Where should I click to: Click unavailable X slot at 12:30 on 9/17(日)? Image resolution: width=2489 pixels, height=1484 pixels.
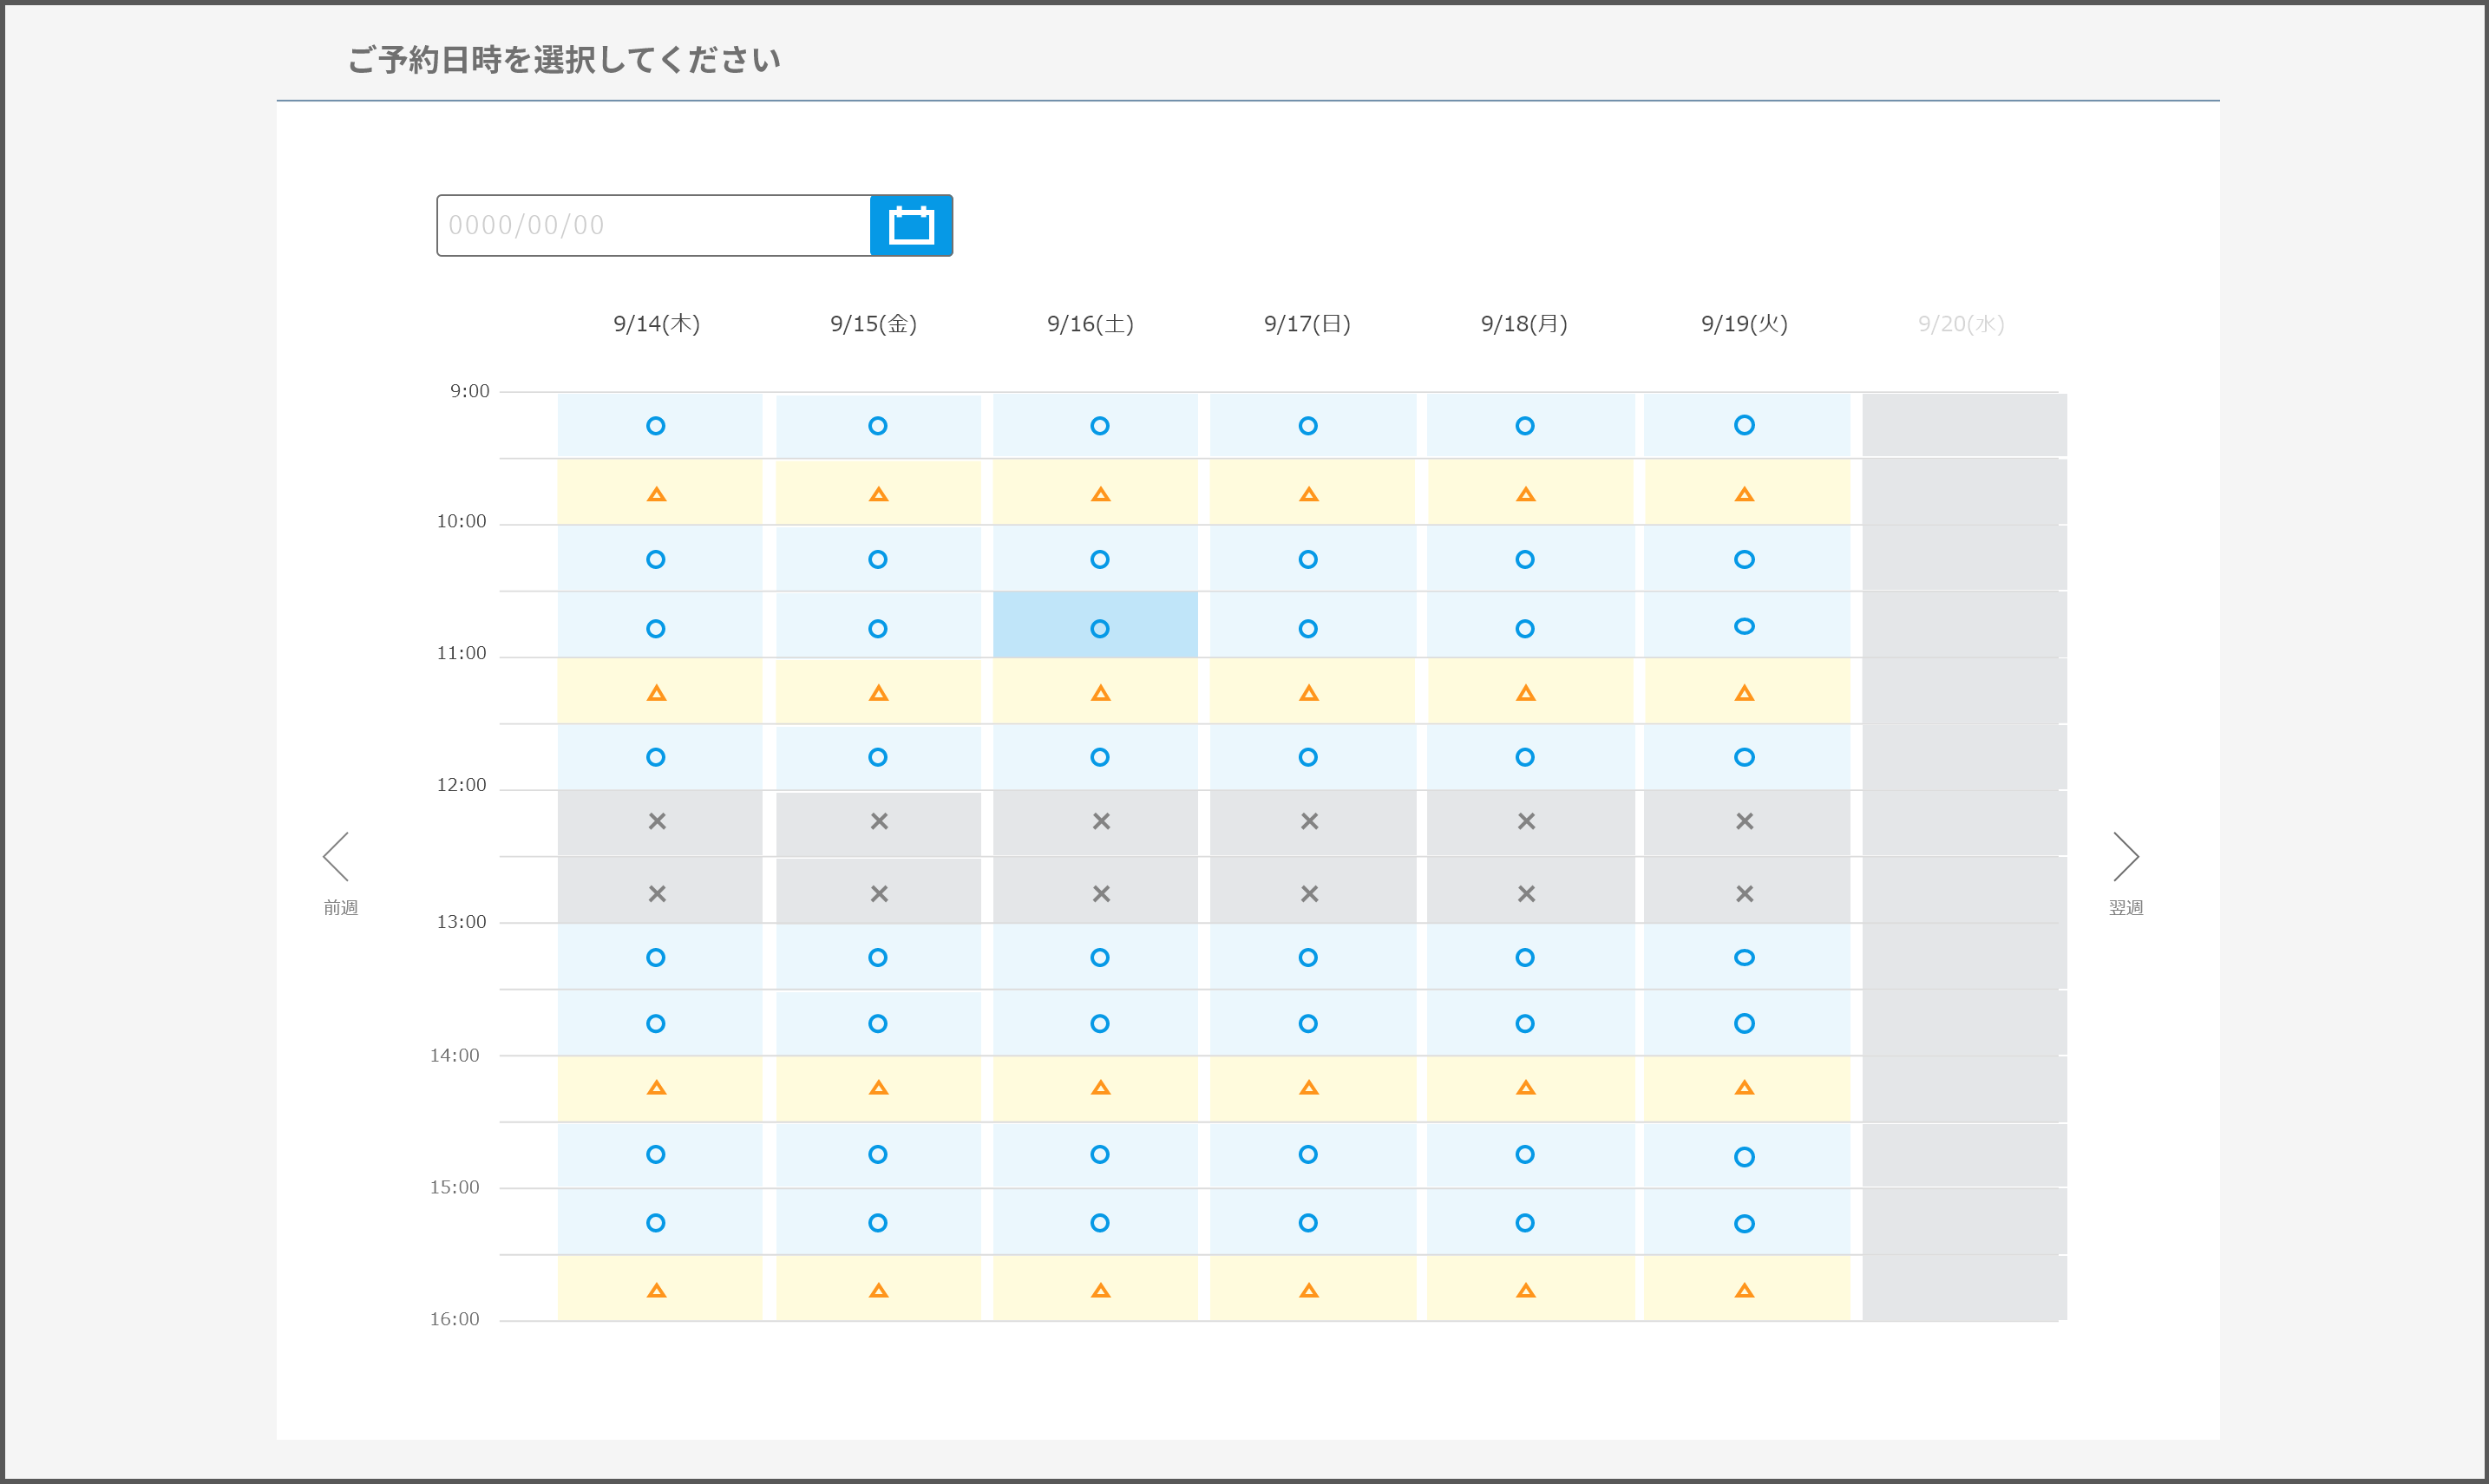click(1309, 894)
